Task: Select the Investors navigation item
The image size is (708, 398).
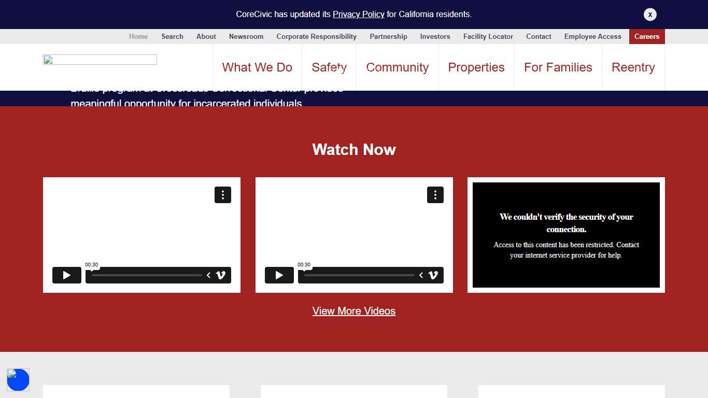Action: pyautogui.click(x=435, y=36)
